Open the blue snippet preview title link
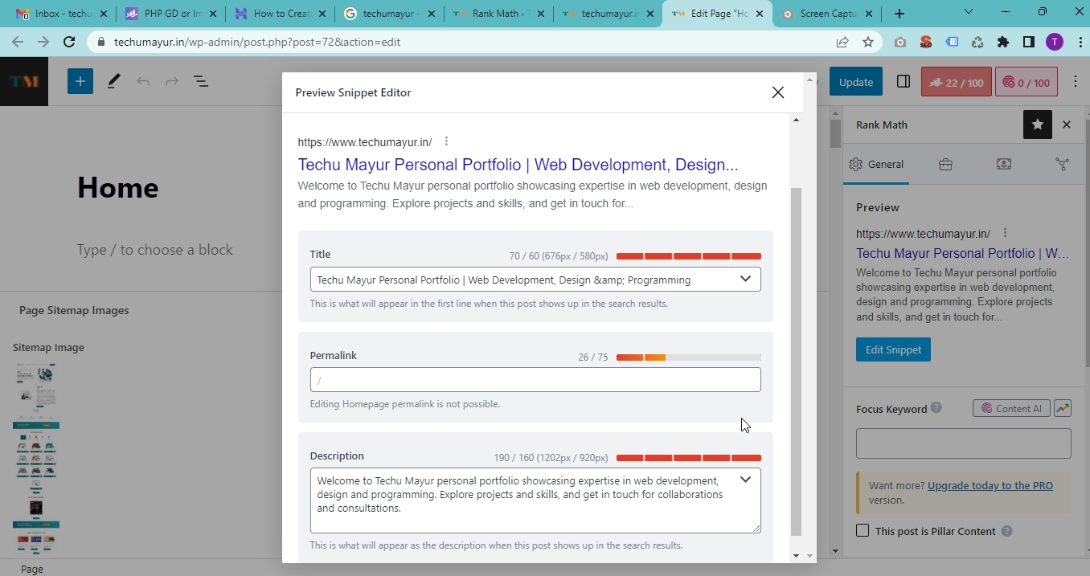The height and width of the screenshot is (576, 1090). point(518,165)
